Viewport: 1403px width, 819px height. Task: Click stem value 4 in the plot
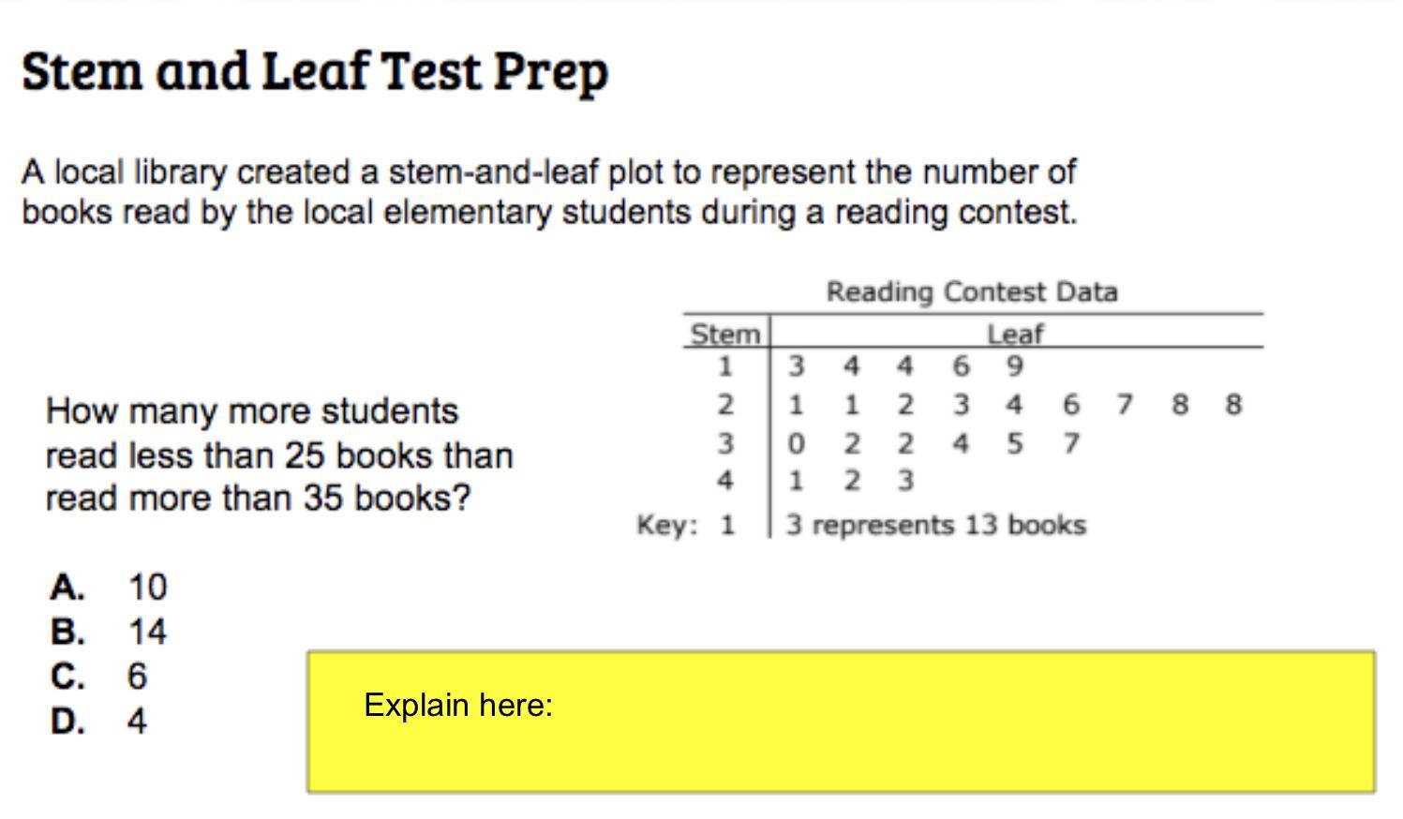point(725,481)
